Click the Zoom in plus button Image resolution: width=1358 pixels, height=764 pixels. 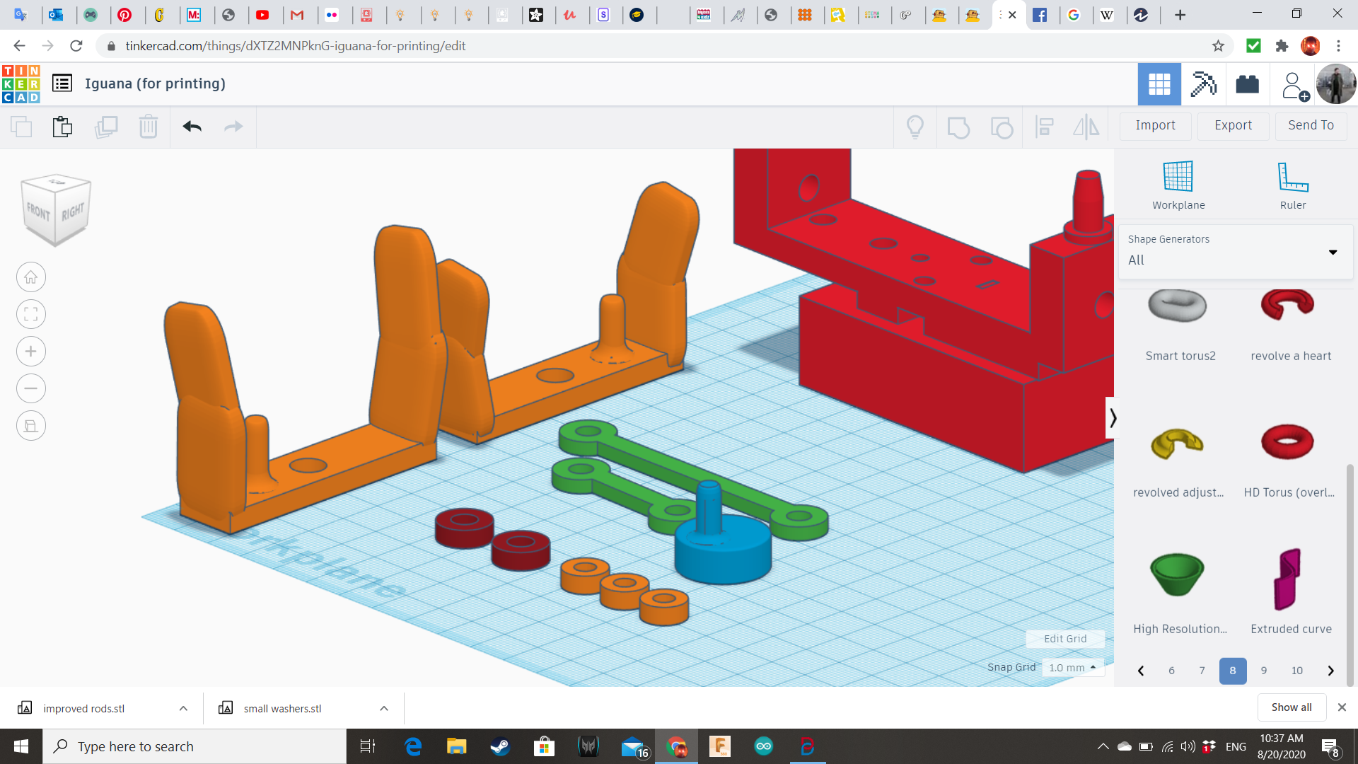click(x=31, y=352)
